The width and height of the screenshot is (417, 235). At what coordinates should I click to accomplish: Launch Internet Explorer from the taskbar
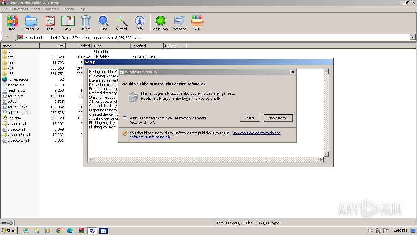26,231
